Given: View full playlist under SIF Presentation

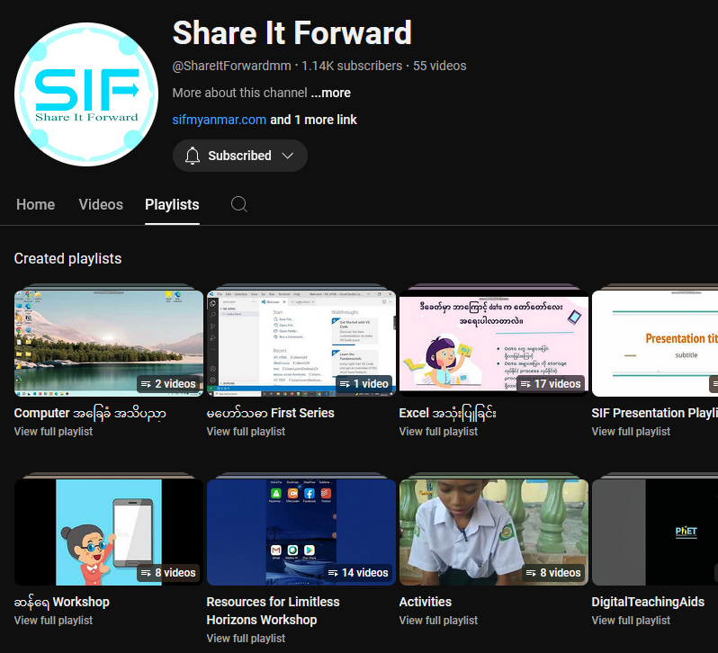Looking at the screenshot, I should click(631, 432).
